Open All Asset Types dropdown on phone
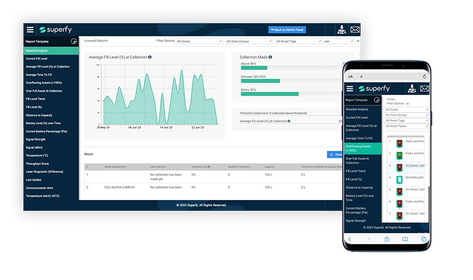 pos(407,126)
